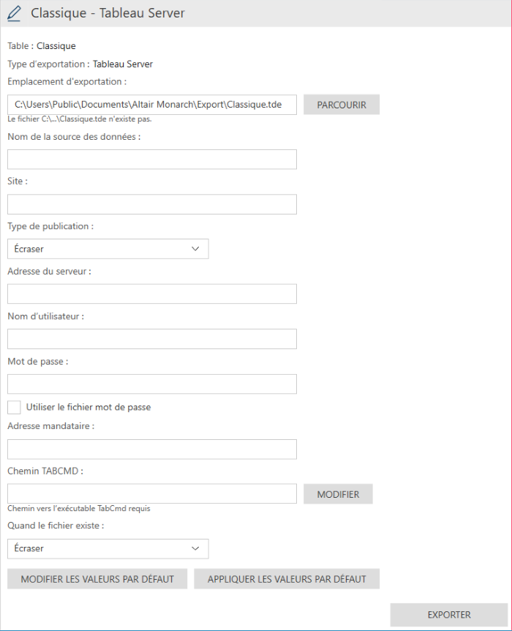Focus the 'Mot de passe' field
The height and width of the screenshot is (631, 512).
pyautogui.click(x=151, y=384)
